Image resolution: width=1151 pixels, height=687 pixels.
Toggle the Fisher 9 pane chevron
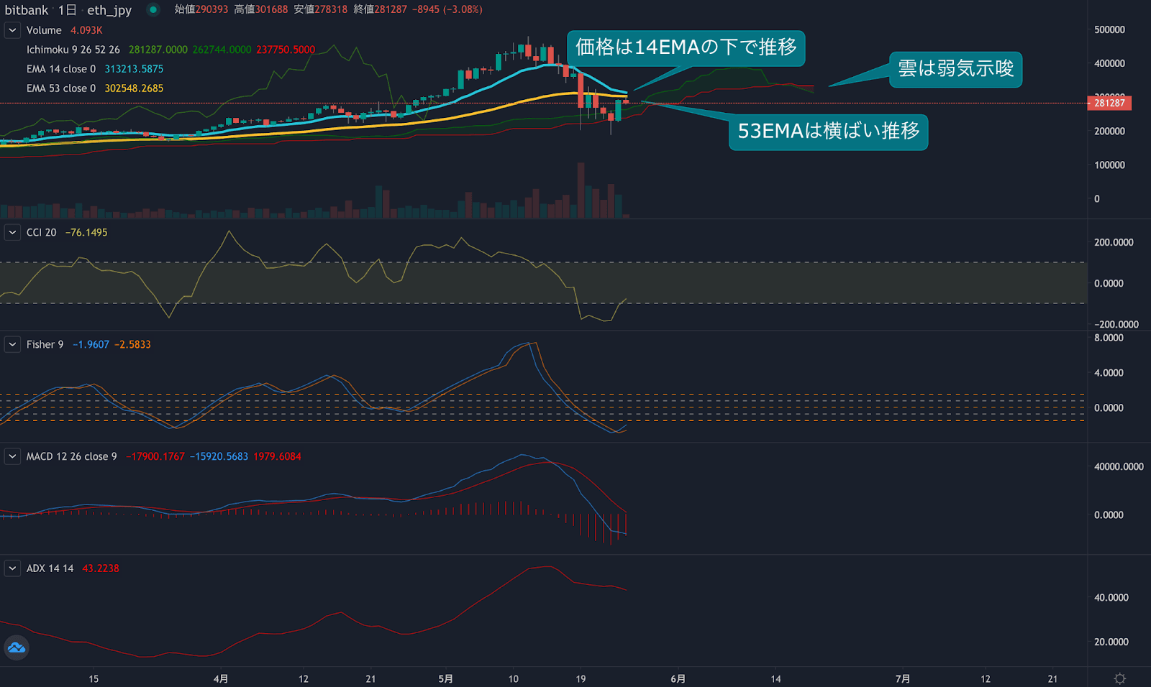pyautogui.click(x=12, y=345)
